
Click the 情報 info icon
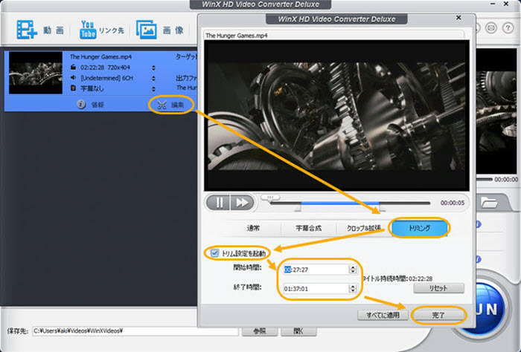tap(81, 105)
